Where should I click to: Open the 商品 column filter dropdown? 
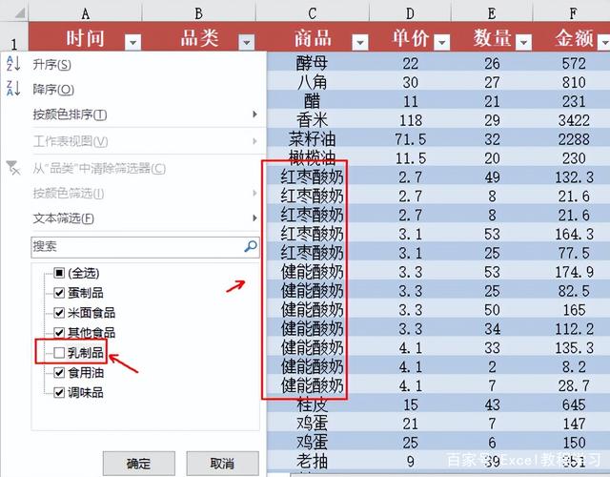coord(360,42)
